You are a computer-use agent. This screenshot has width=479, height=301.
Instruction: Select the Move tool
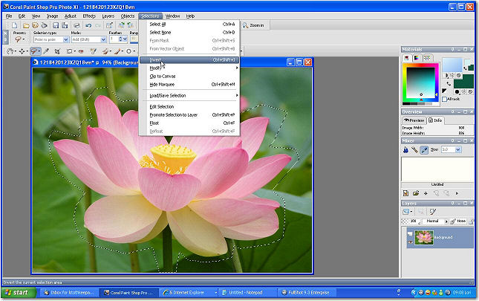22,51
